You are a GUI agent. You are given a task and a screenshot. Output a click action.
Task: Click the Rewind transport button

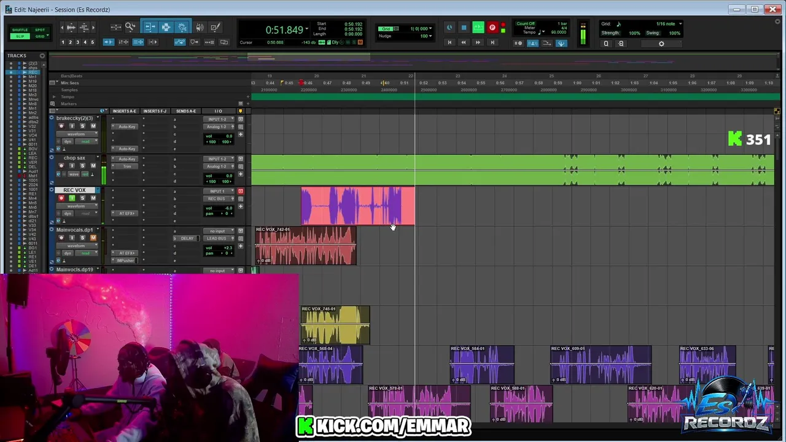464,42
